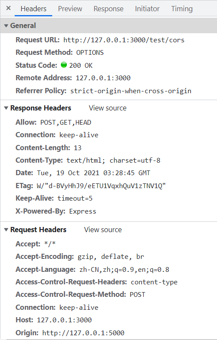Select the Headers tab

33,9
